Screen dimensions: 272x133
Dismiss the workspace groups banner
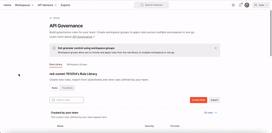pos(216,48)
